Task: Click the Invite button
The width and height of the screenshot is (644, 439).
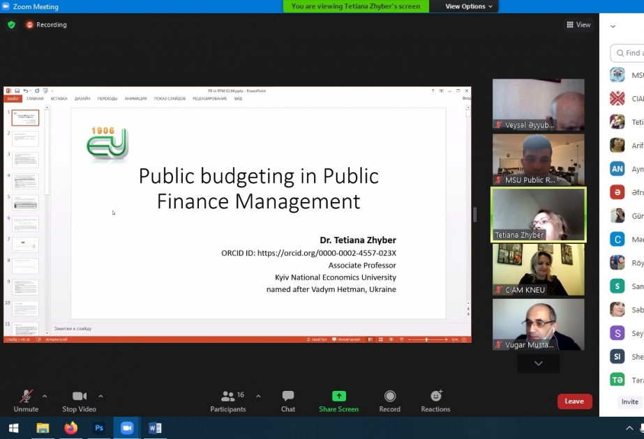Action: pyautogui.click(x=629, y=401)
